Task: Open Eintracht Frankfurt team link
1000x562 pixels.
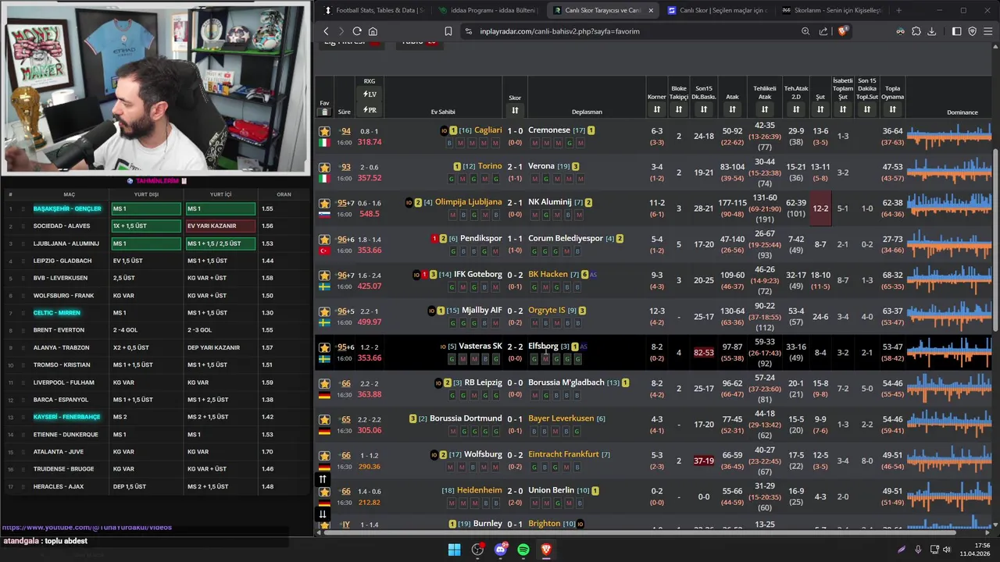Action: click(563, 454)
